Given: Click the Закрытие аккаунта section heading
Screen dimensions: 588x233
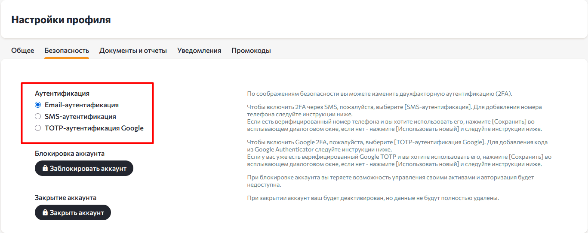Looking at the screenshot, I should point(65,198).
